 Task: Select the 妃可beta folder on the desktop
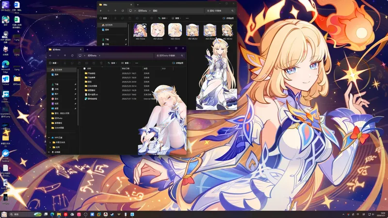(x=17, y=80)
